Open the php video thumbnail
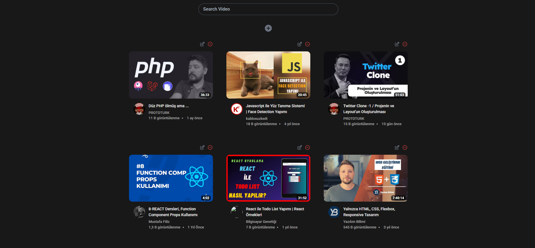This screenshot has width=535, height=248. point(171,75)
